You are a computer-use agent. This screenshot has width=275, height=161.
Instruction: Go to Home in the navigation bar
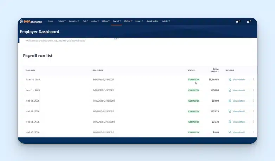[51, 21]
